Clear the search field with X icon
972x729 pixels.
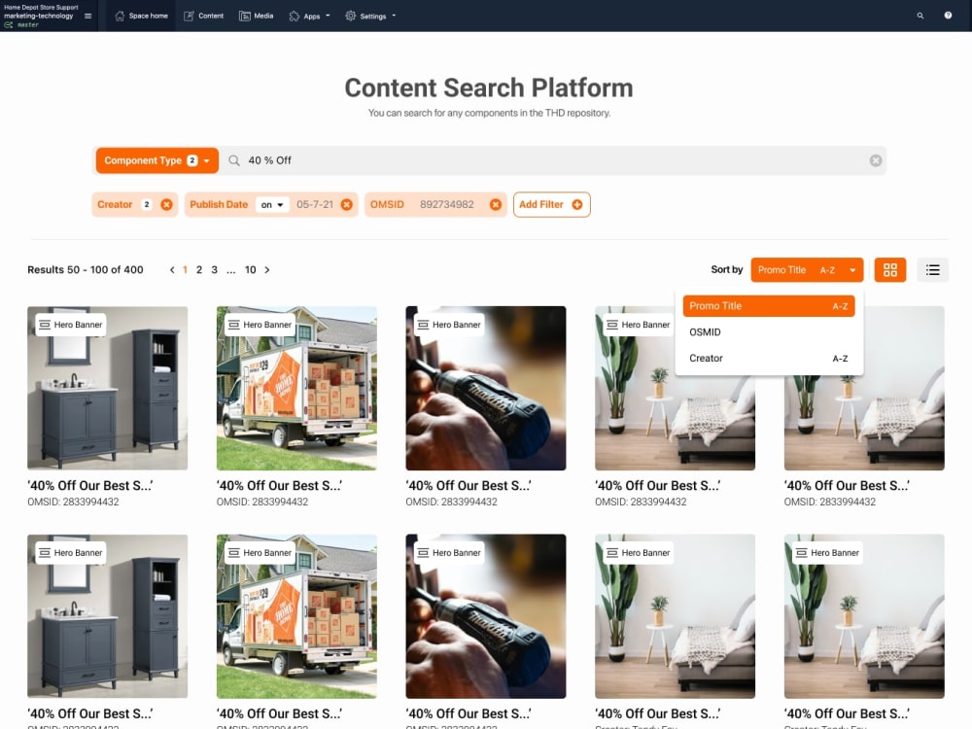click(x=876, y=160)
